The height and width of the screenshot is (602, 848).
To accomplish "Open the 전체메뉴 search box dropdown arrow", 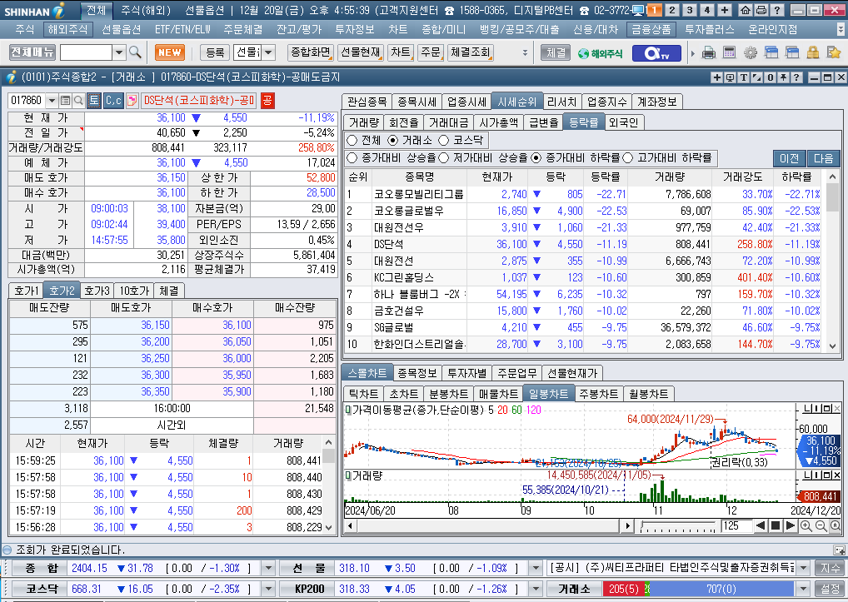I will click(x=119, y=52).
